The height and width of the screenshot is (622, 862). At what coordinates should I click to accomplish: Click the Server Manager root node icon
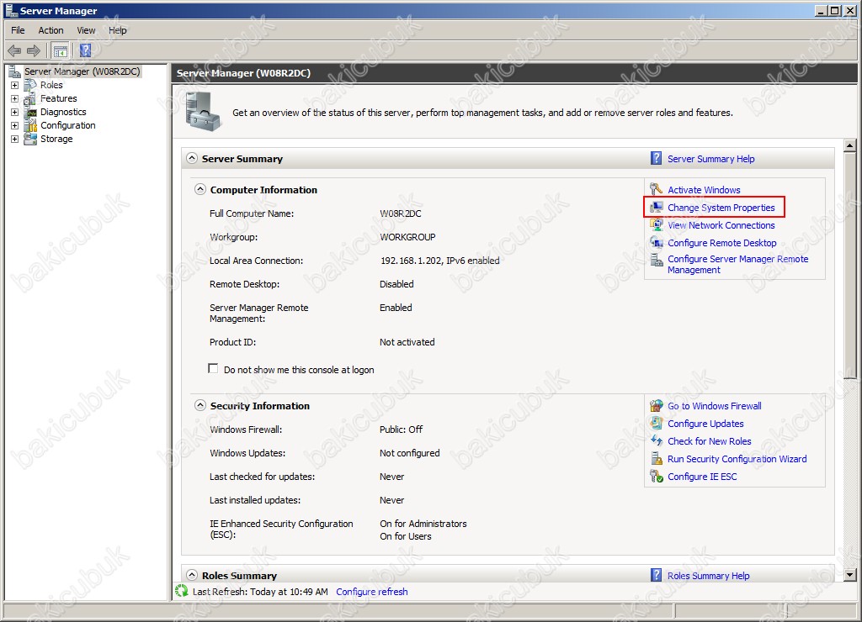(15, 71)
